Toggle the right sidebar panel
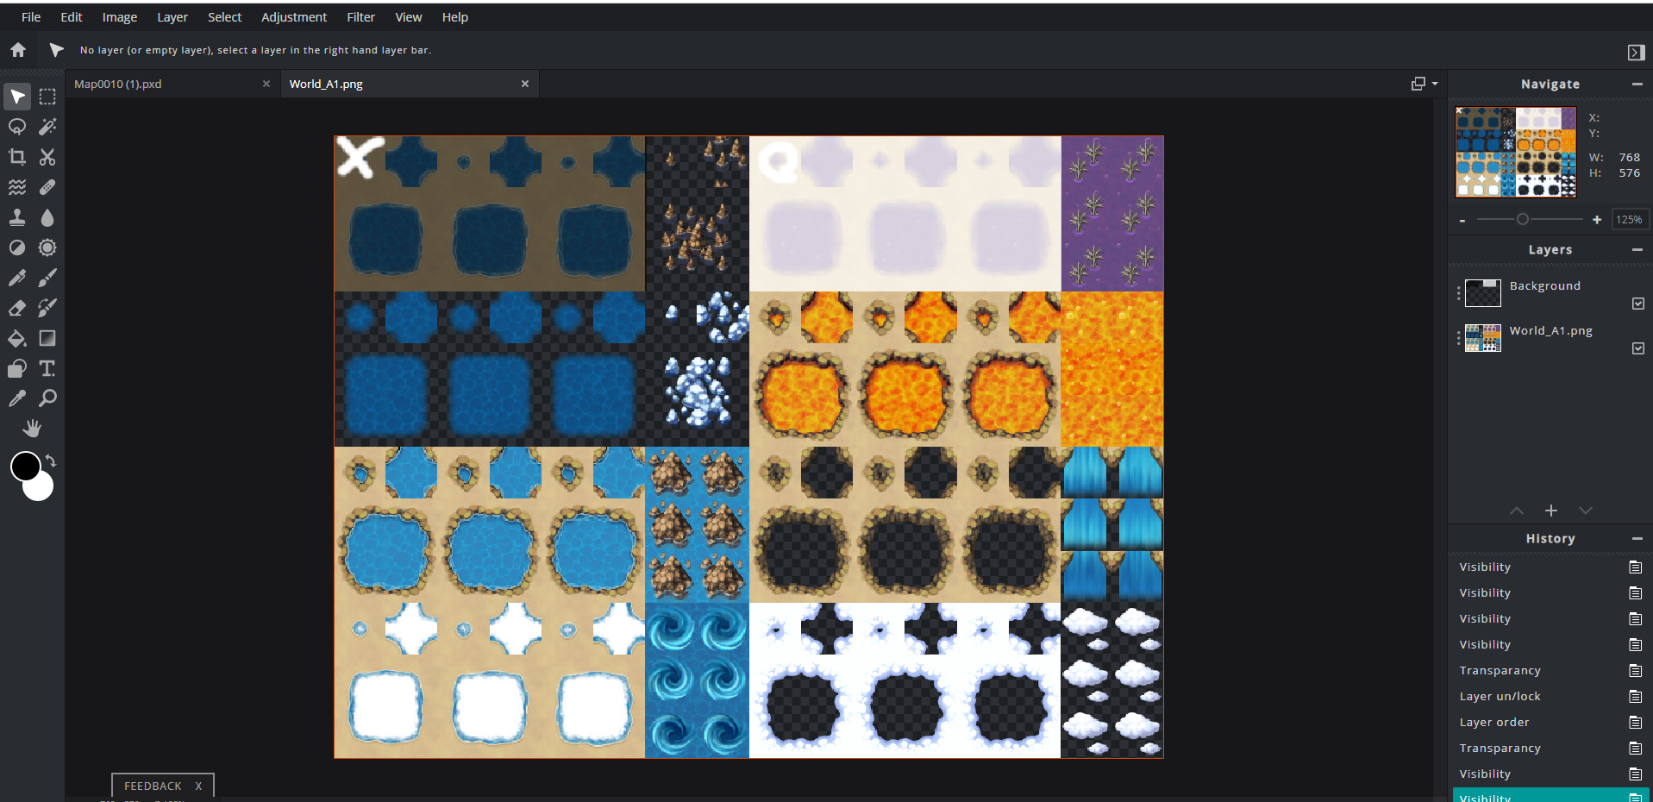Viewport: 1653px width, 802px height. click(x=1636, y=53)
